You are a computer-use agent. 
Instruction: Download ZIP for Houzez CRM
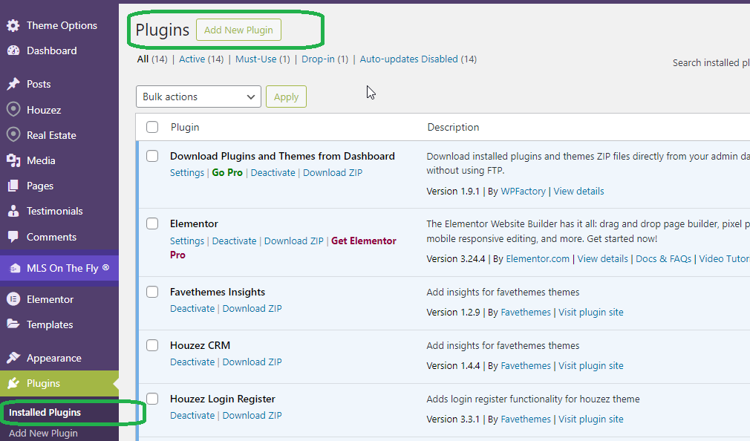pos(252,362)
